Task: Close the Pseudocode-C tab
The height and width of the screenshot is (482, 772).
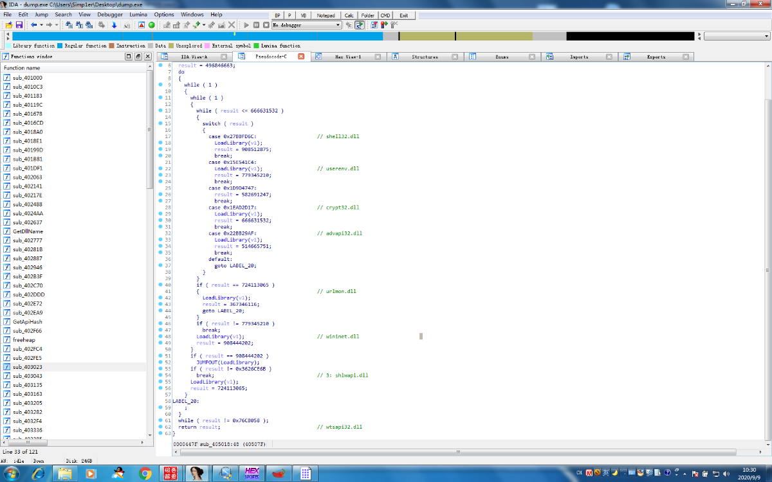Action: coord(301,57)
